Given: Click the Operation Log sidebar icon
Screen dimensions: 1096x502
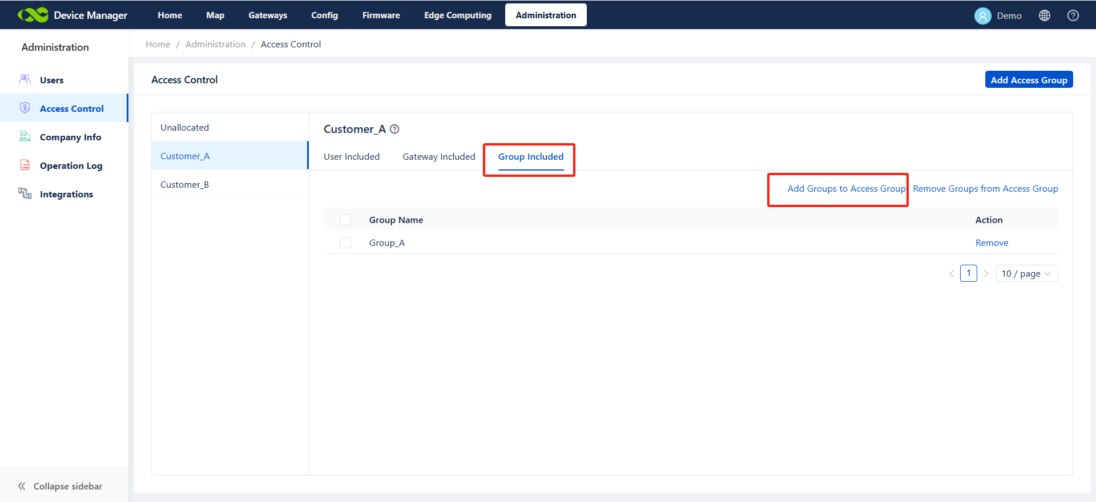Looking at the screenshot, I should (x=25, y=165).
